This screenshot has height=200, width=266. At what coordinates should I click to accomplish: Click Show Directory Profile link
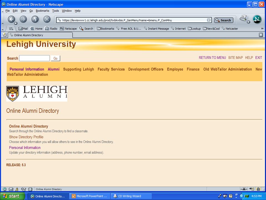(26, 137)
